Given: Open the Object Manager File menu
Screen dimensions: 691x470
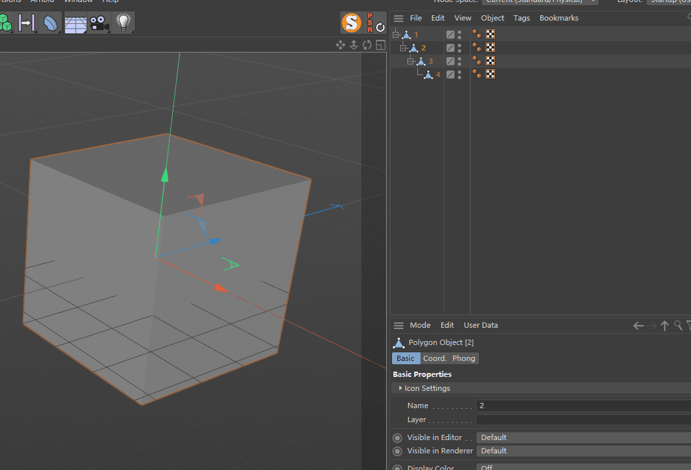Looking at the screenshot, I should 415,18.
